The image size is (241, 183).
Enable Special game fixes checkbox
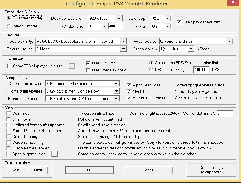(9, 154)
